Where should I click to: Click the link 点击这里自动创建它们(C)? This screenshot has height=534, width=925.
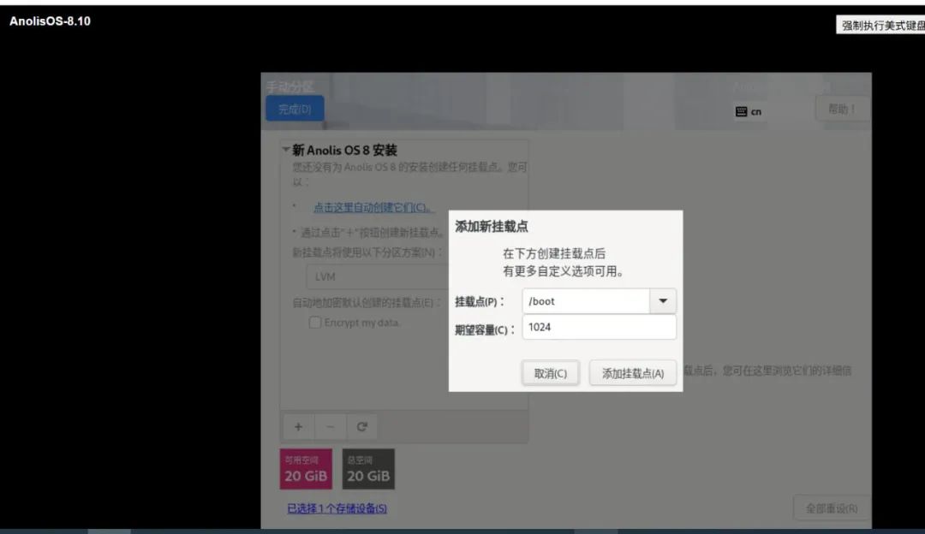tap(373, 207)
